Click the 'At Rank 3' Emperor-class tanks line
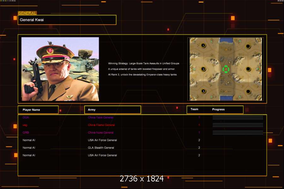Image resolution: width=284 pixels, height=189 pixels. pyautogui.click(x=143, y=75)
